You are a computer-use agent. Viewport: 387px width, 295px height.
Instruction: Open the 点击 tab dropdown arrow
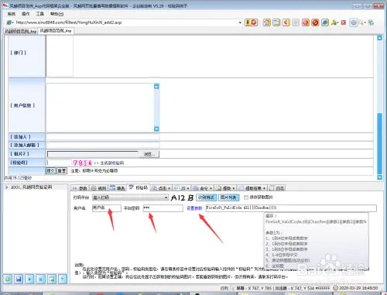point(169,188)
